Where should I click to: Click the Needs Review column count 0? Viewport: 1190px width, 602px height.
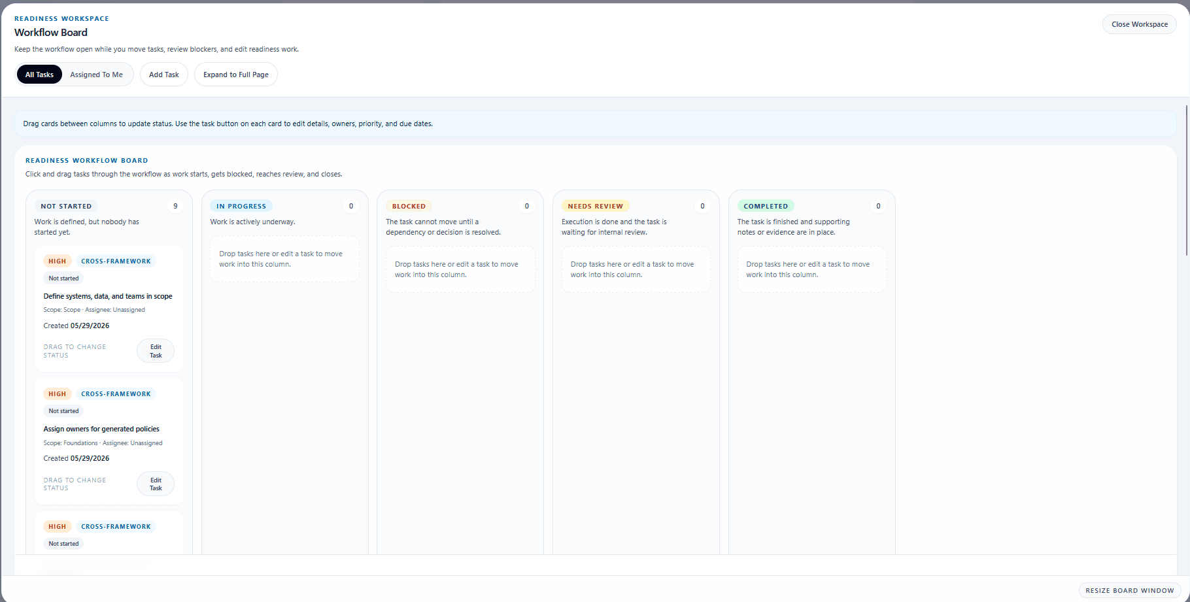703,206
